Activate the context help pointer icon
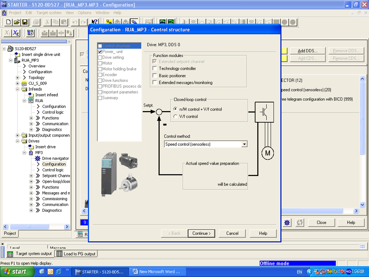Screen dimensions: 369x277 tap(94, 22)
